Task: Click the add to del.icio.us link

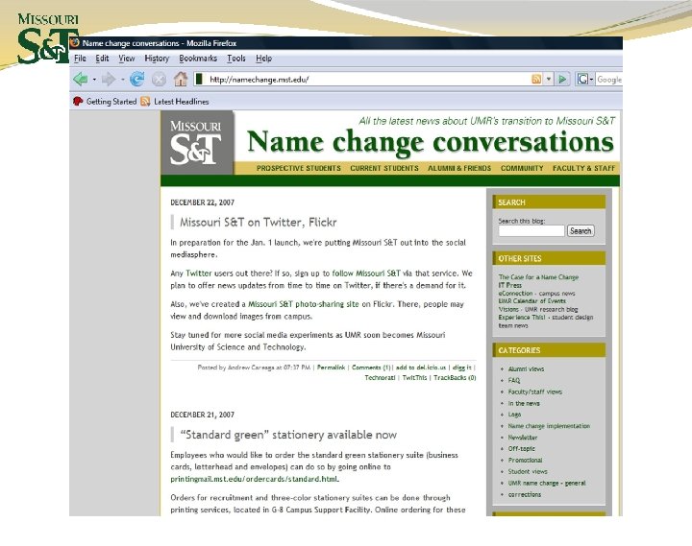Action: [x=421, y=368]
